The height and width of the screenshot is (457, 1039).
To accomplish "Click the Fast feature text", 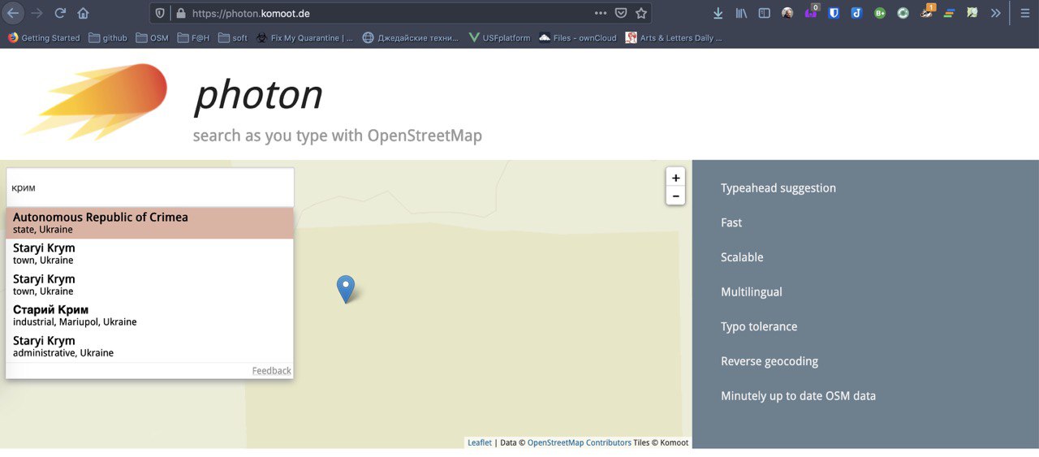I will pos(731,222).
